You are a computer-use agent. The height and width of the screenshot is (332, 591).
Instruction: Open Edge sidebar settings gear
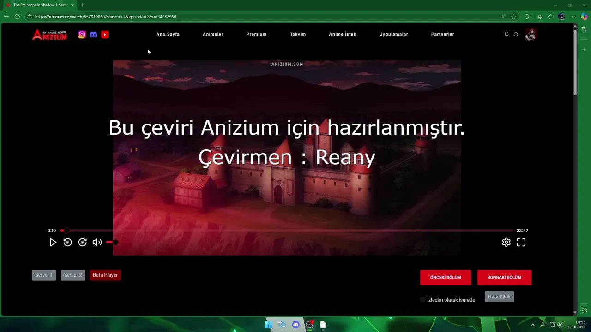[584, 311]
